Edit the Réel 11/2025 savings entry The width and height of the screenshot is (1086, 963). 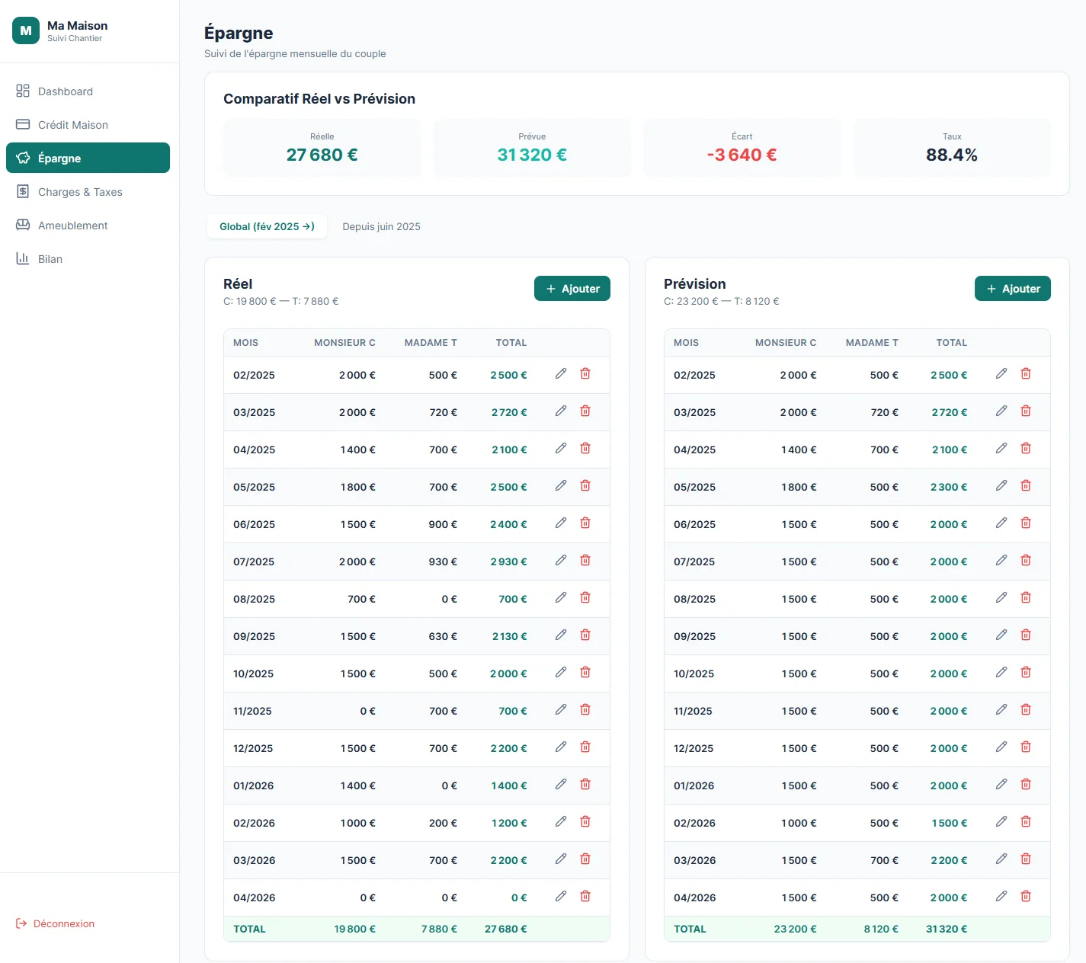click(561, 709)
